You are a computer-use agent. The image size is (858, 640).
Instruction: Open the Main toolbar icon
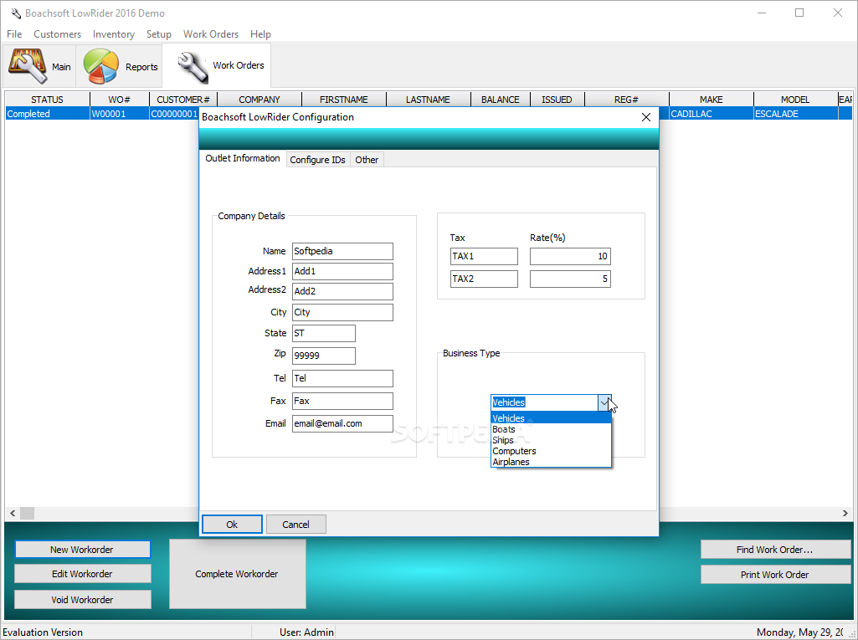click(x=39, y=66)
